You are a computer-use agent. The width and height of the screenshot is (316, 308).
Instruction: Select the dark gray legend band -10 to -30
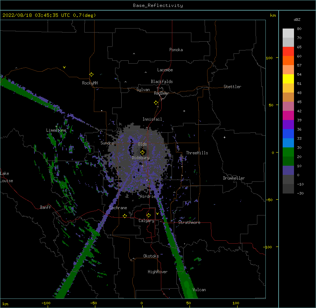pyautogui.click(x=288, y=189)
